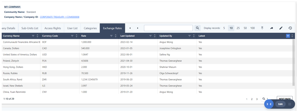The image size is (297, 111).
Task: Go to page 1 of results
Action: [247, 99]
